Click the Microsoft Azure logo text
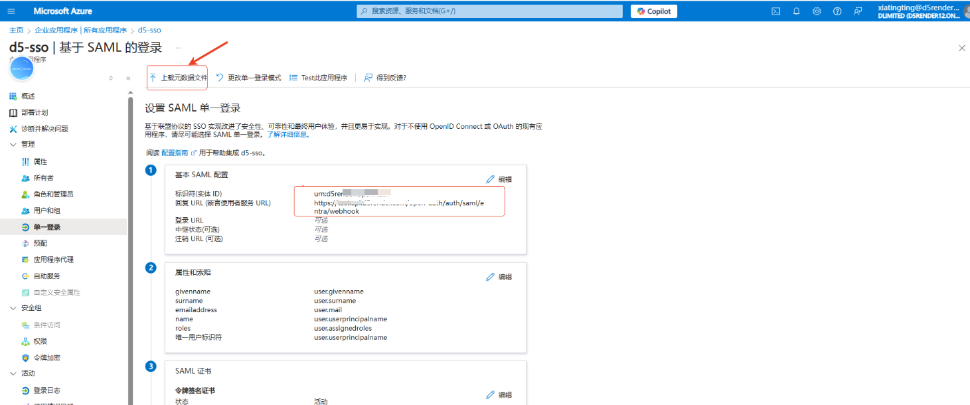 click(63, 11)
